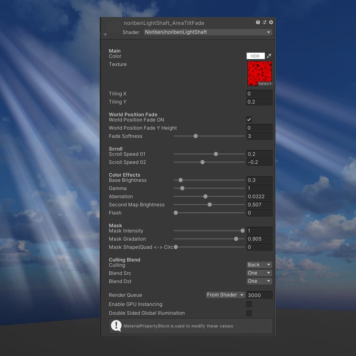Toggle World Position Fade ON checkbox
The image size is (356, 356).
pos(249,120)
